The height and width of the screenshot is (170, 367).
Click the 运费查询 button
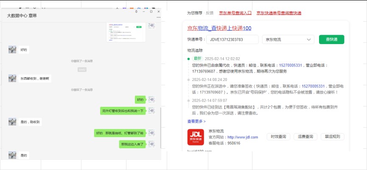(x=305, y=137)
